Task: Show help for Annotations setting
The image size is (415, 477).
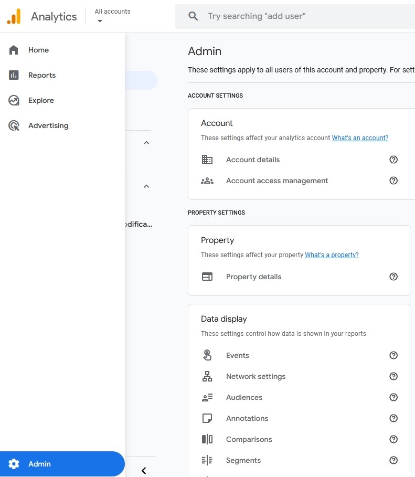Action: pyautogui.click(x=393, y=418)
